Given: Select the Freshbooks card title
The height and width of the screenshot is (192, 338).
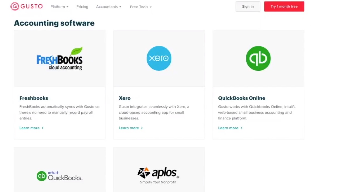Looking at the screenshot, I should click(34, 98).
